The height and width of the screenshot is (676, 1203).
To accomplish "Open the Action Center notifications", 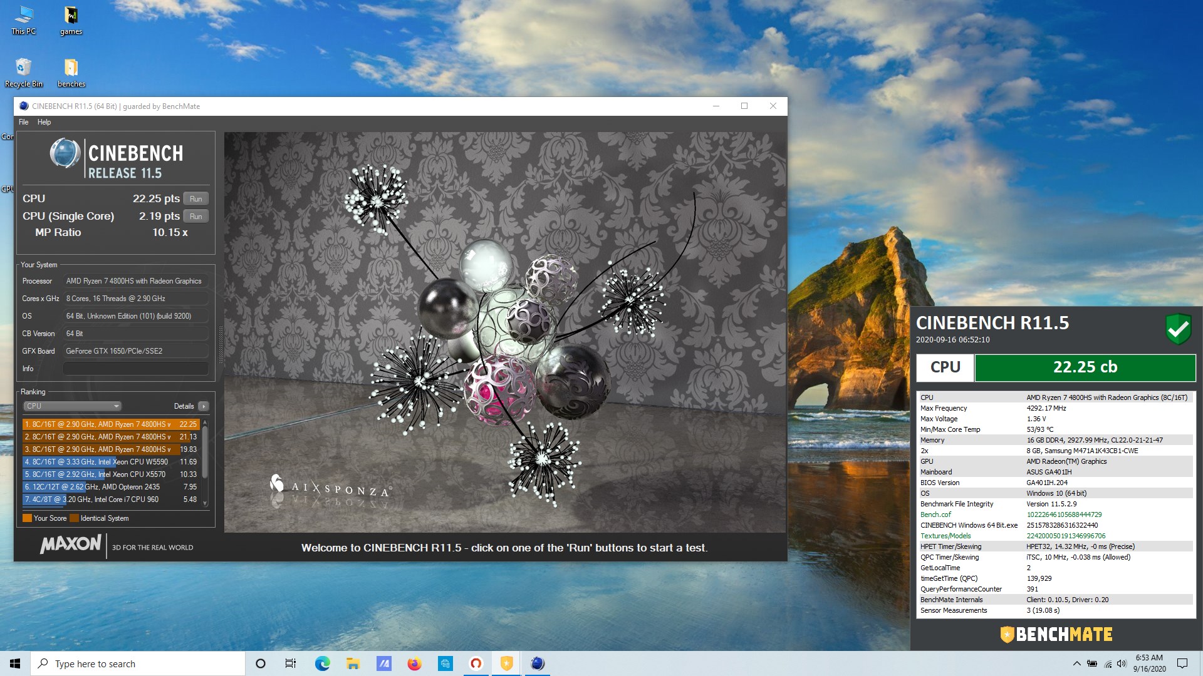I will click(1182, 663).
